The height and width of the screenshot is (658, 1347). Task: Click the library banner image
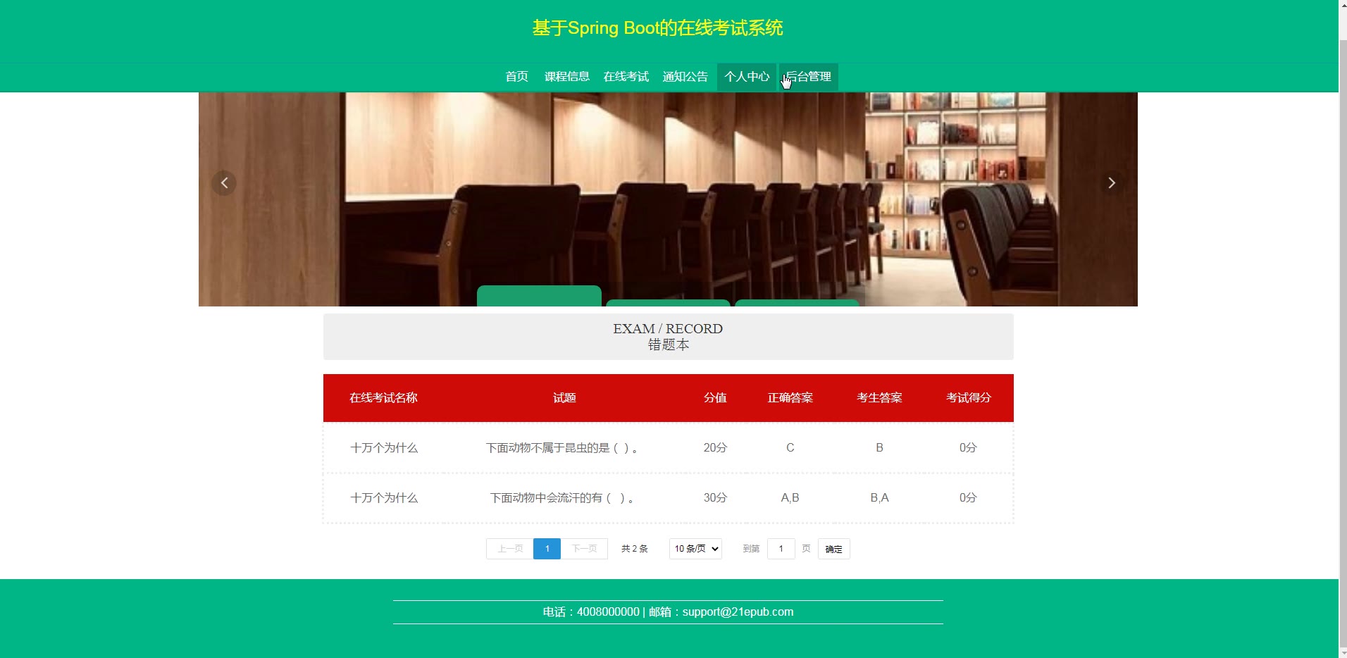(668, 199)
